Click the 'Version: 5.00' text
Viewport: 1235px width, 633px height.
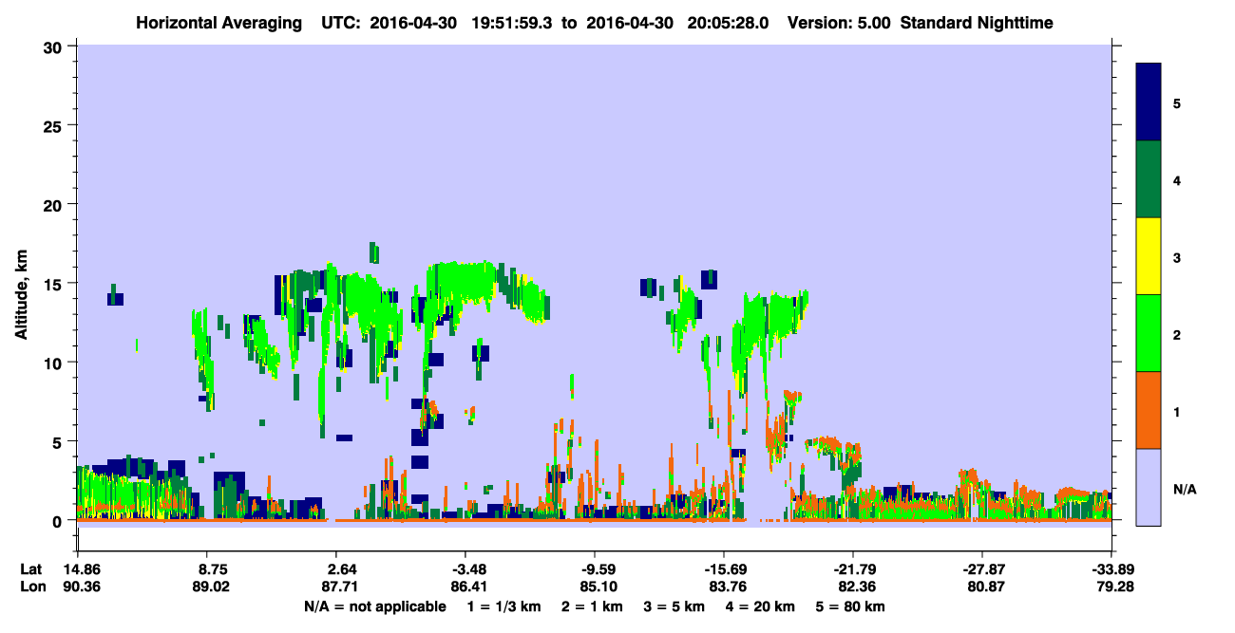click(x=839, y=22)
